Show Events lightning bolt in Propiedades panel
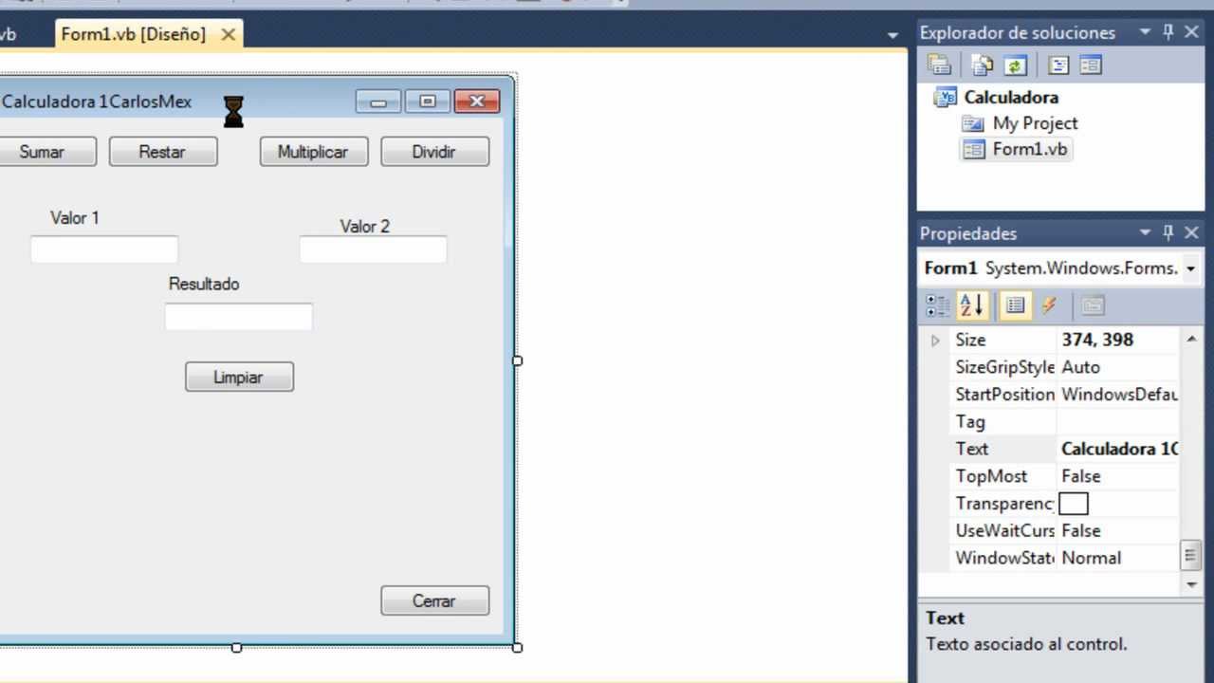The width and height of the screenshot is (1214, 683). click(x=1049, y=305)
